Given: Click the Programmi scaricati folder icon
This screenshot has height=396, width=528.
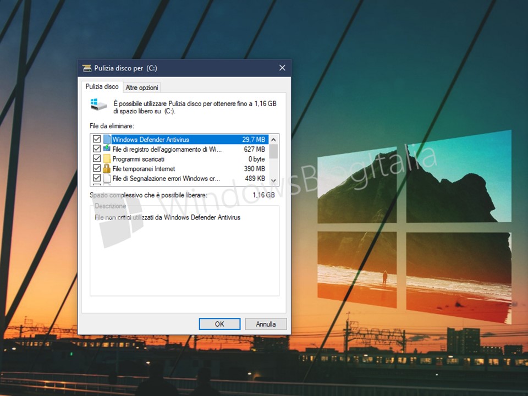Looking at the screenshot, I should click(x=107, y=159).
